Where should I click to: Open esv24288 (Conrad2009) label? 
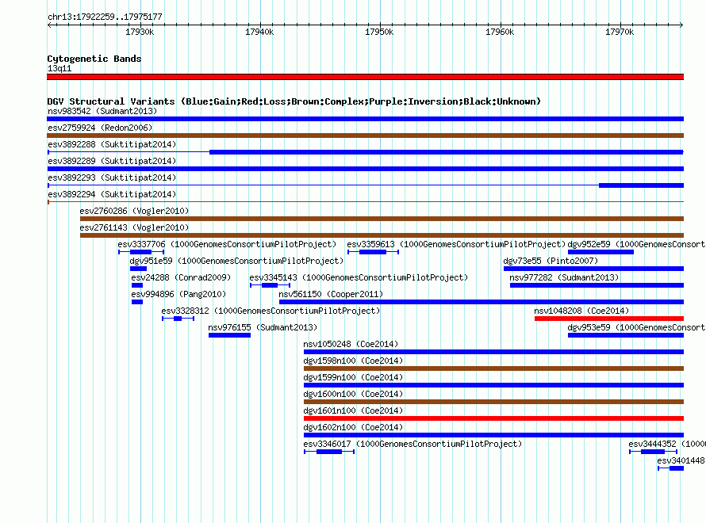pos(181,277)
